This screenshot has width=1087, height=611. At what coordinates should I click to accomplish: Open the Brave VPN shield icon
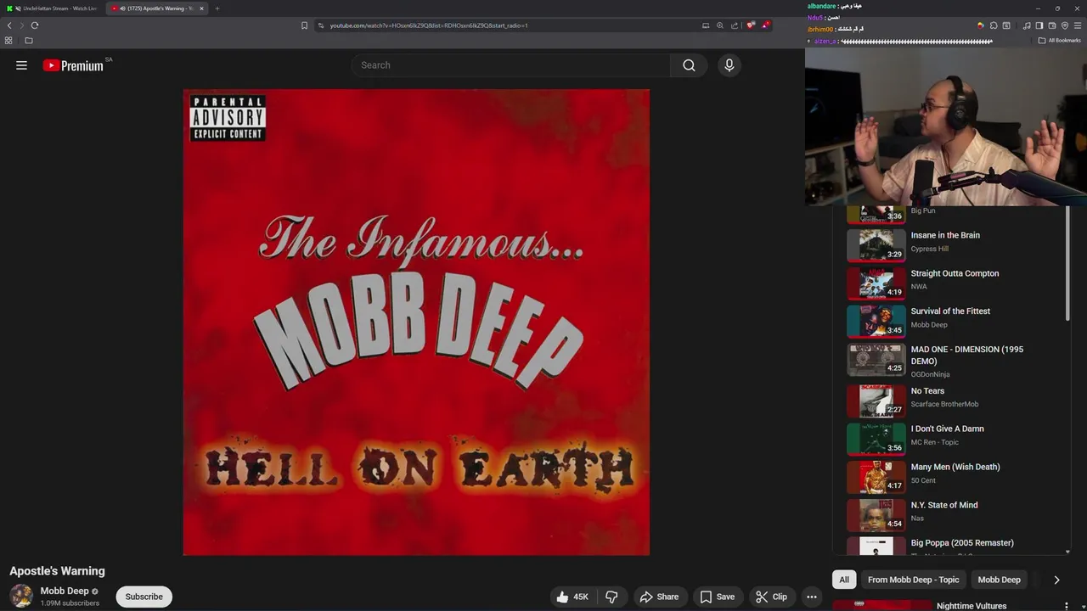[1065, 25]
